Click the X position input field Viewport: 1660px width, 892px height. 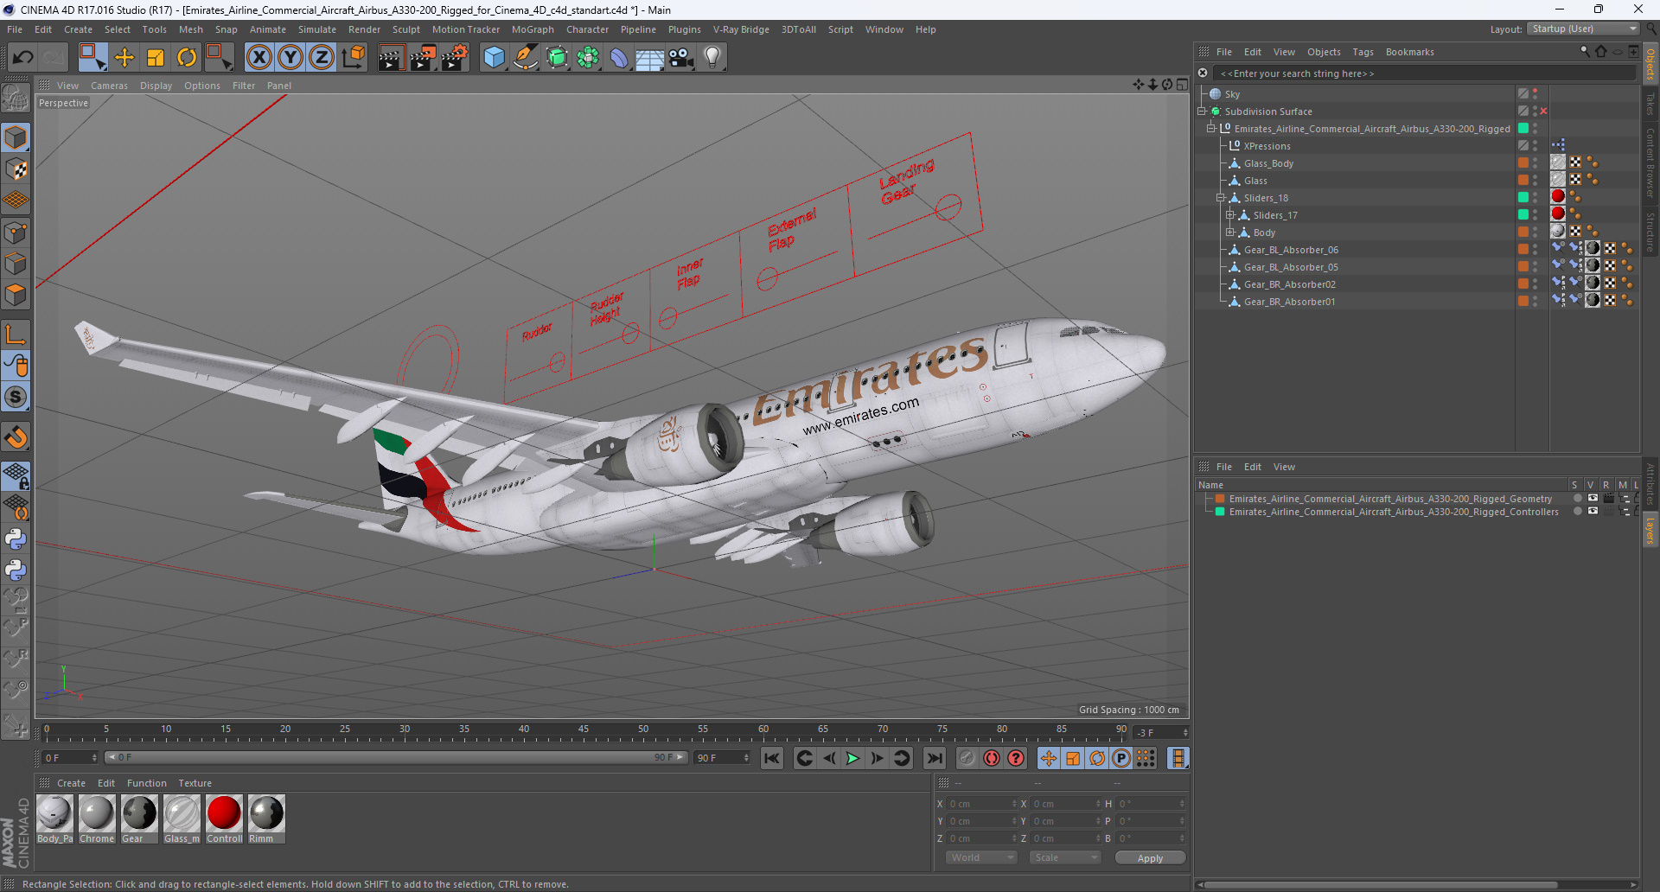pos(981,804)
